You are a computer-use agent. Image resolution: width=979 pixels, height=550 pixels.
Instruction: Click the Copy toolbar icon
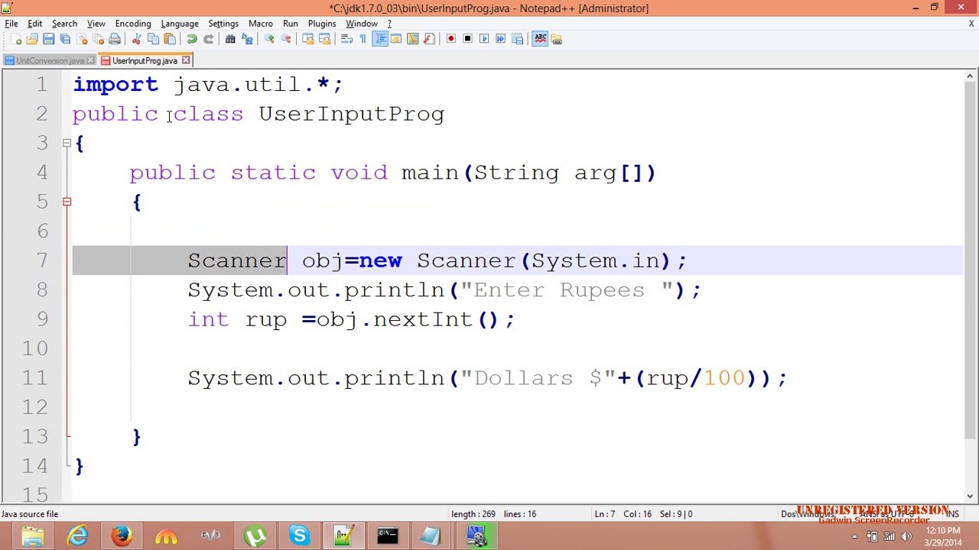click(153, 39)
